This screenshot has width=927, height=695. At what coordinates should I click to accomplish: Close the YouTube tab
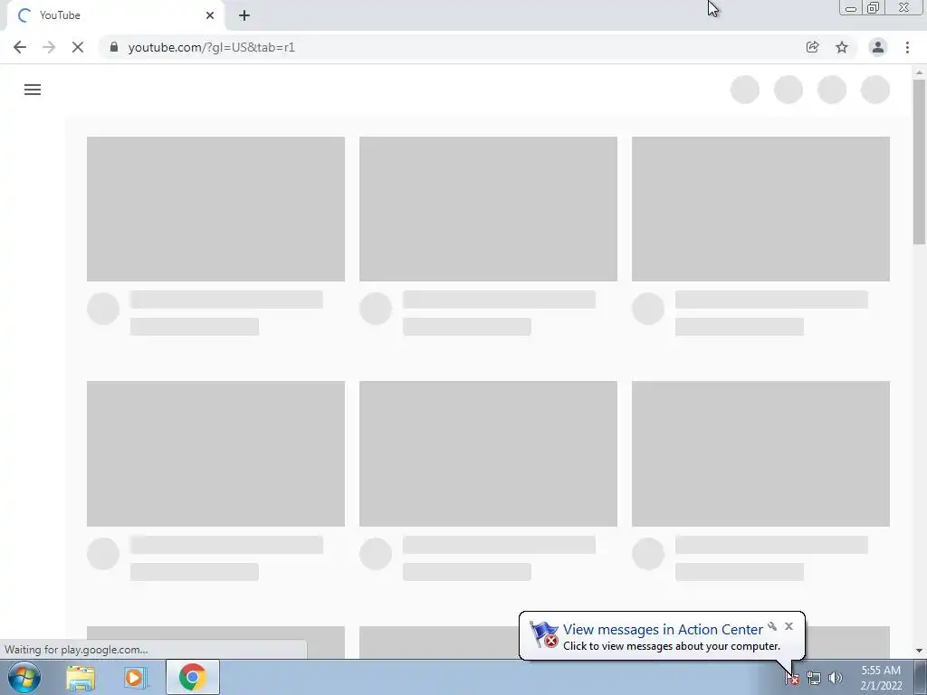210,15
